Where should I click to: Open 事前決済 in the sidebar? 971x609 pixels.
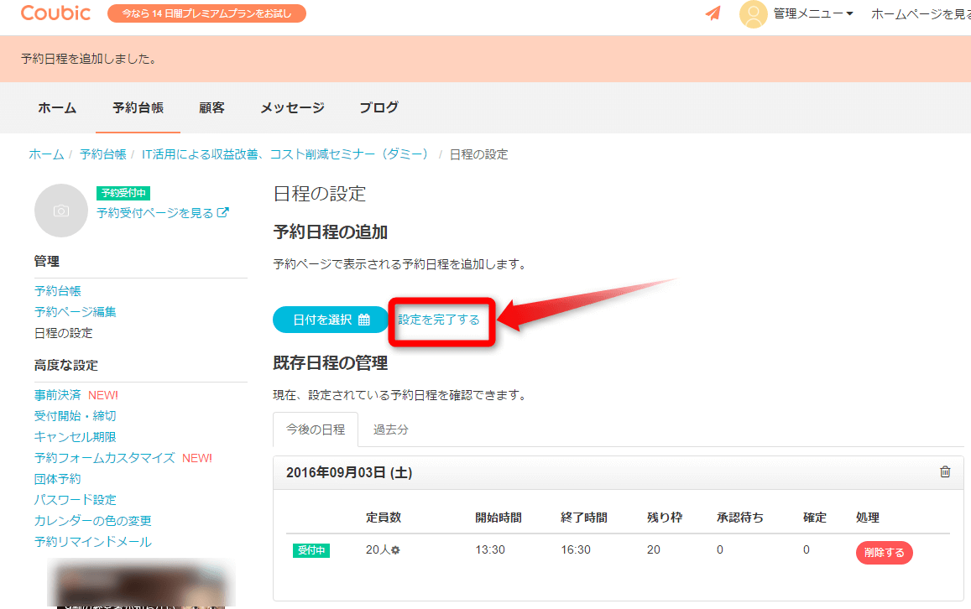(58, 395)
